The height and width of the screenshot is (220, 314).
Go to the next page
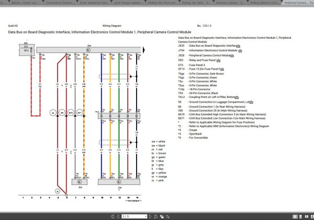click(x=150, y=216)
